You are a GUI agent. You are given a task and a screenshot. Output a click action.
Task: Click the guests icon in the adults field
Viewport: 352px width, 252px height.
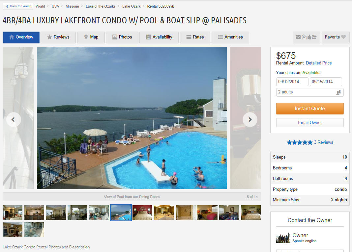point(338,92)
